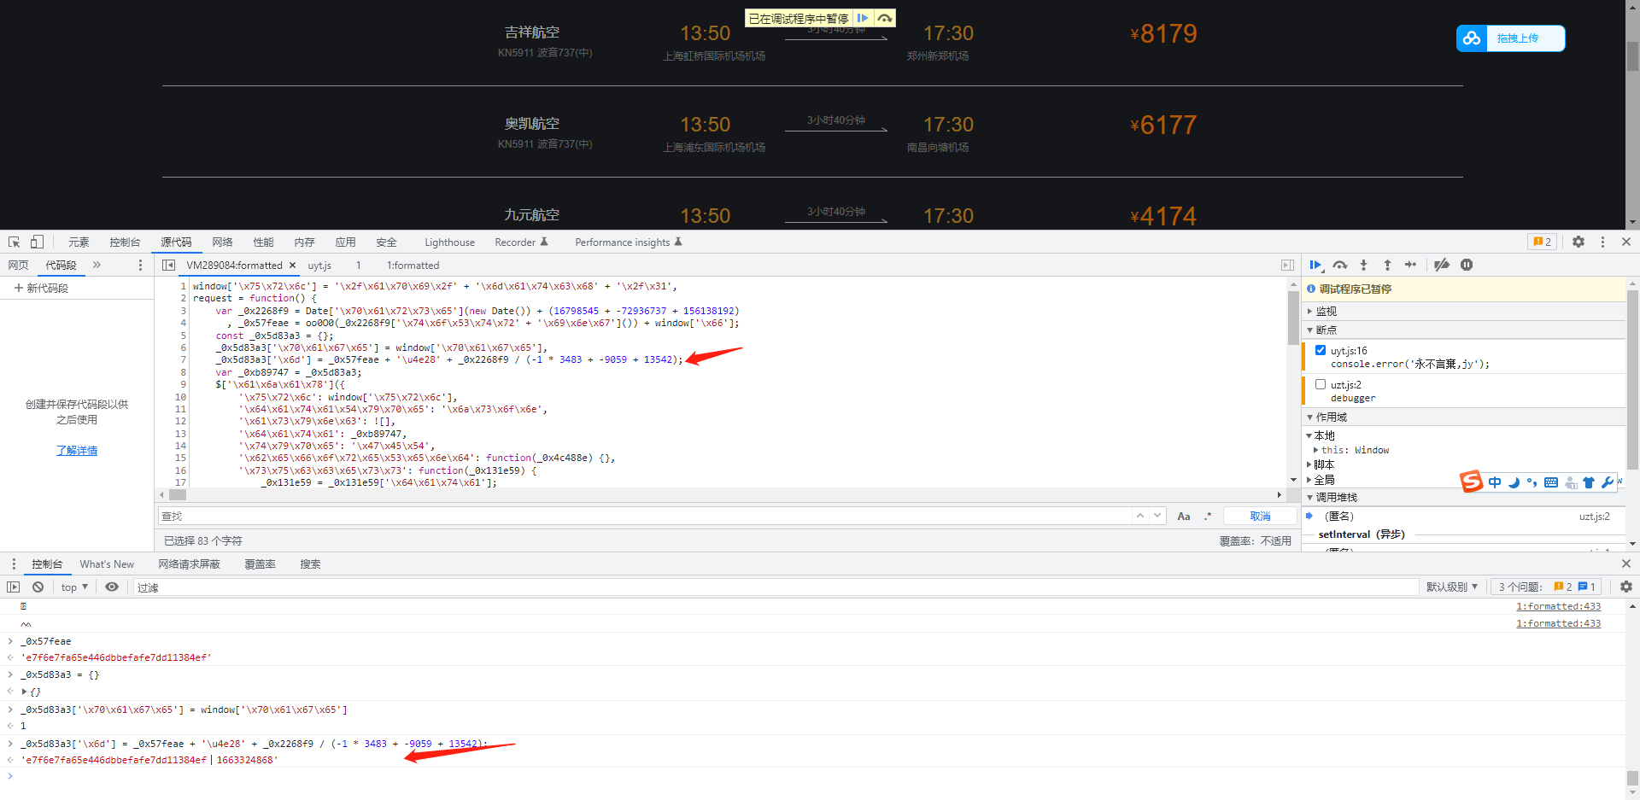Open navigator pane three-dot menu
This screenshot has height=800, width=1640.
tap(140, 266)
